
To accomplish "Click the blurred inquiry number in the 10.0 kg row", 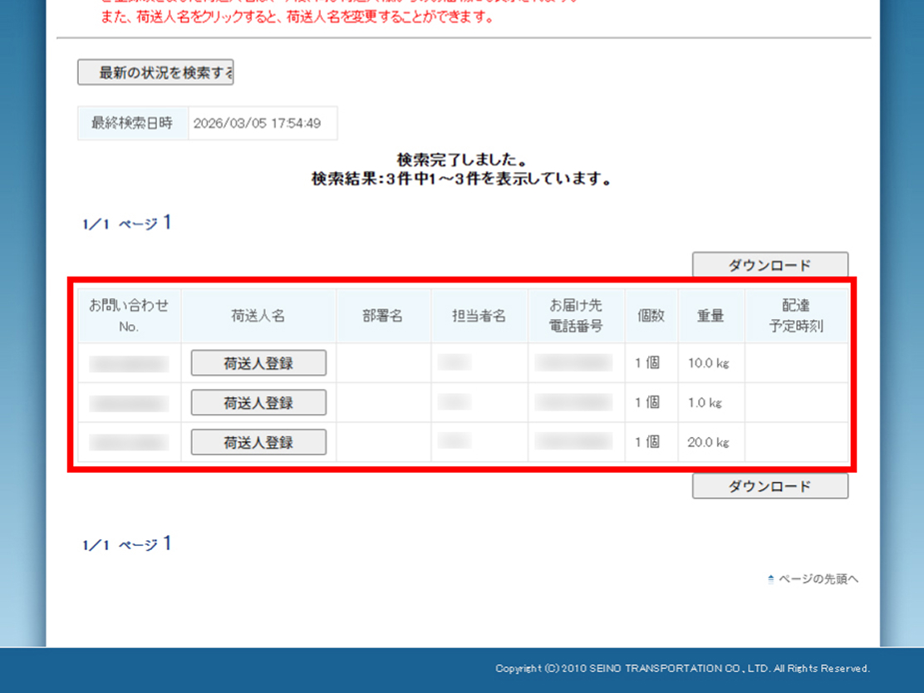I will [x=129, y=364].
